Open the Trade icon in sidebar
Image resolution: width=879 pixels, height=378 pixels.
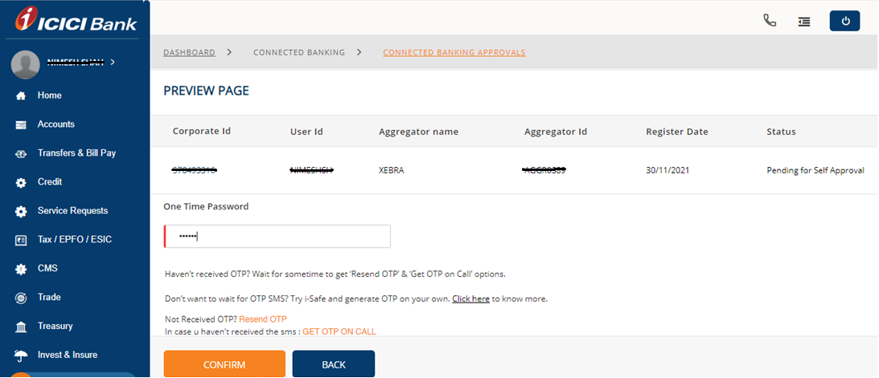[22, 298]
